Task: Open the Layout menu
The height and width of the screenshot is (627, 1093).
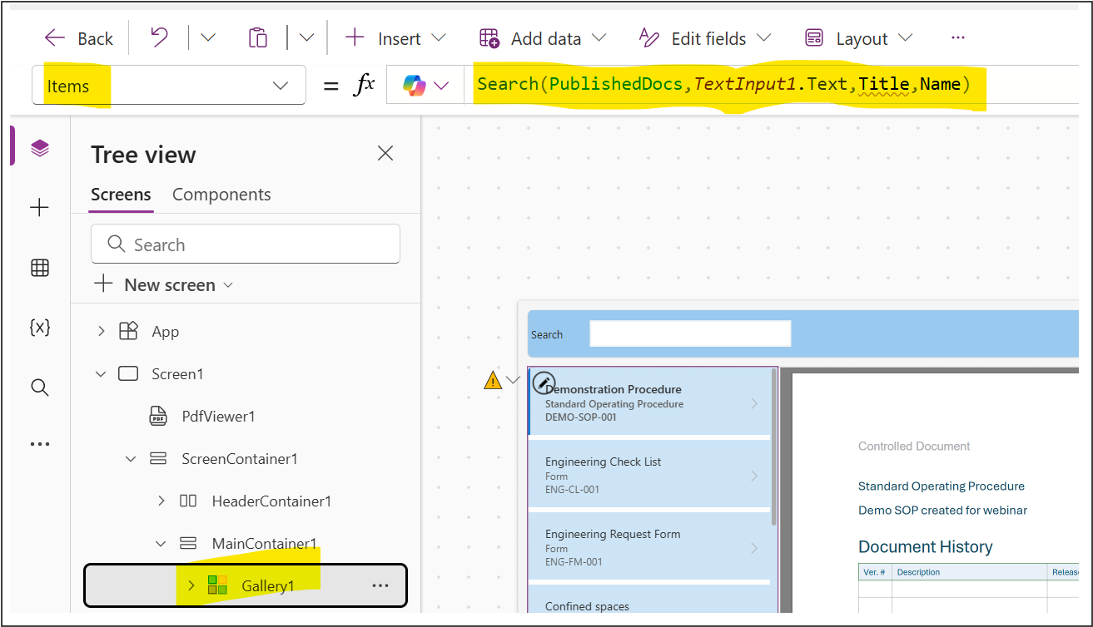Action: click(x=859, y=38)
